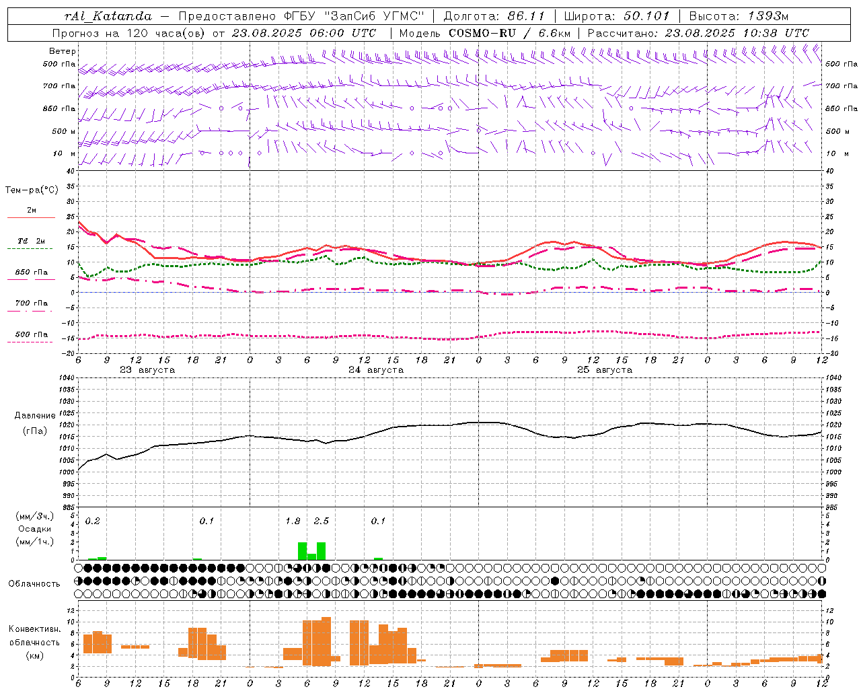Click the date label "23 августа"

click(147, 370)
